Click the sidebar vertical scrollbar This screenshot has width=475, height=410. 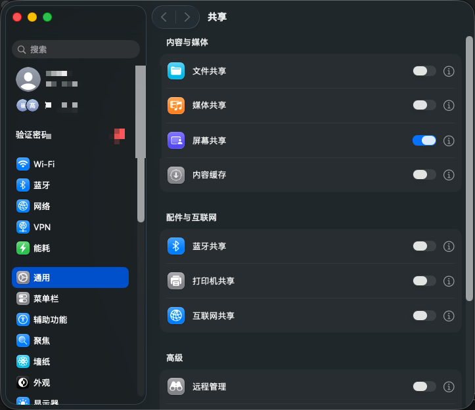click(x=141, y=144)
